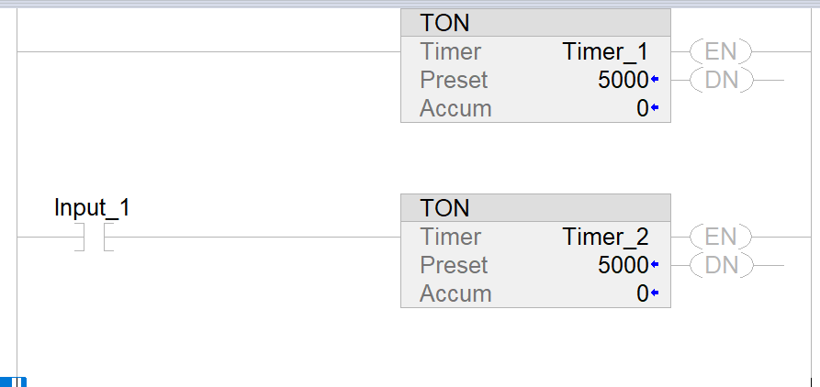Click the DN output of Timer_2
Screen dimensions: 820x387
(721, 265)
